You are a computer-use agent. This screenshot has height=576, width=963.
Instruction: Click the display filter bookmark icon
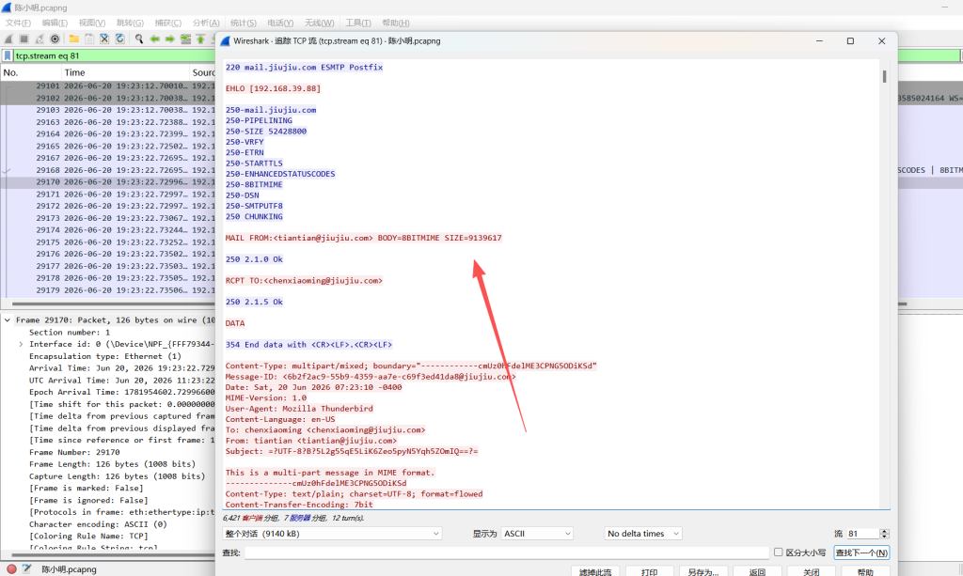[8, 55]
